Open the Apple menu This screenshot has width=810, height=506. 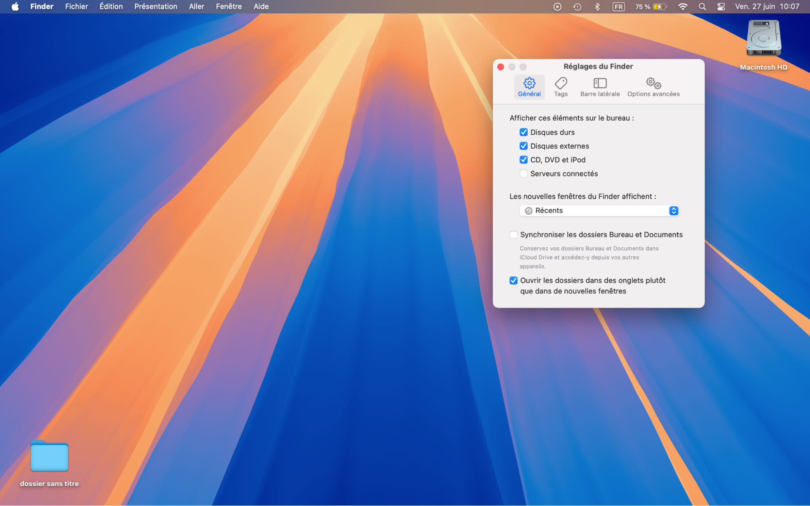coord(15,6)
